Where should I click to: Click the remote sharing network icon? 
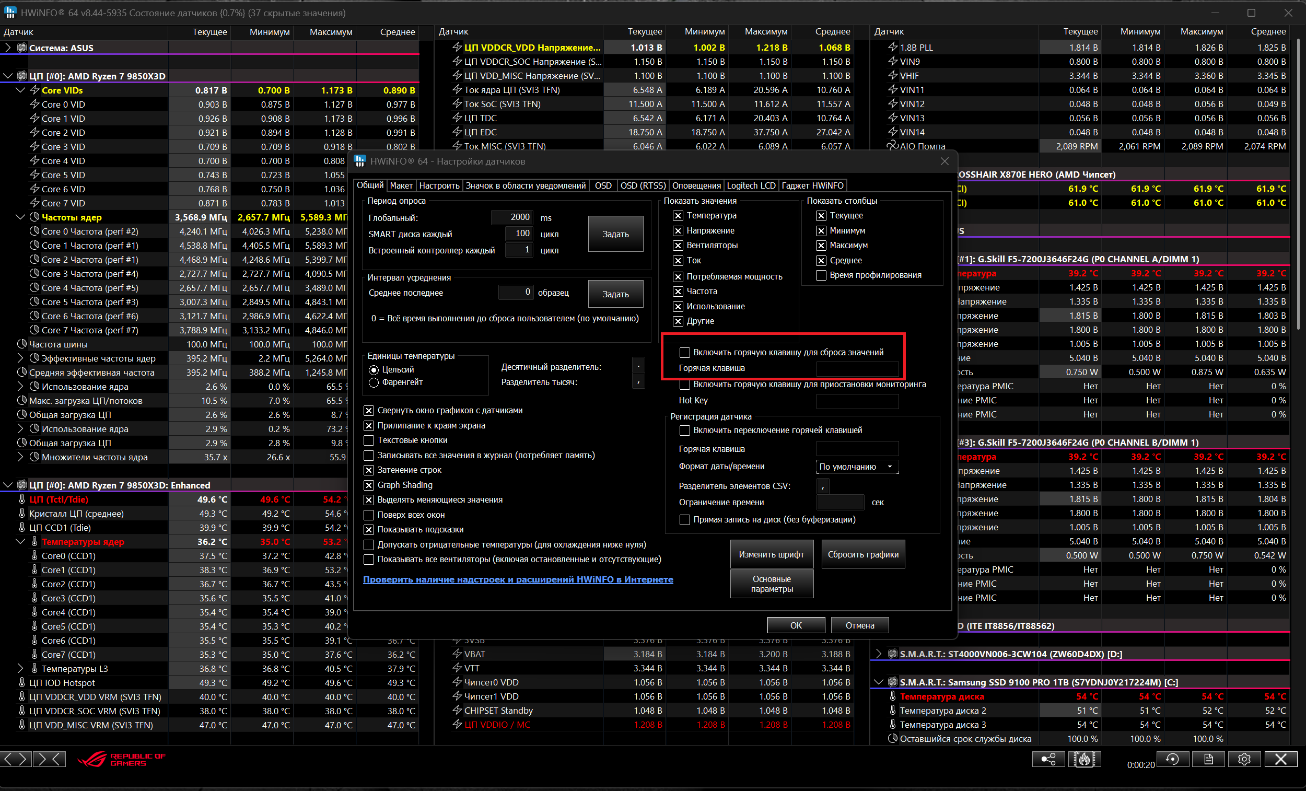click(x=1048, y=759)
